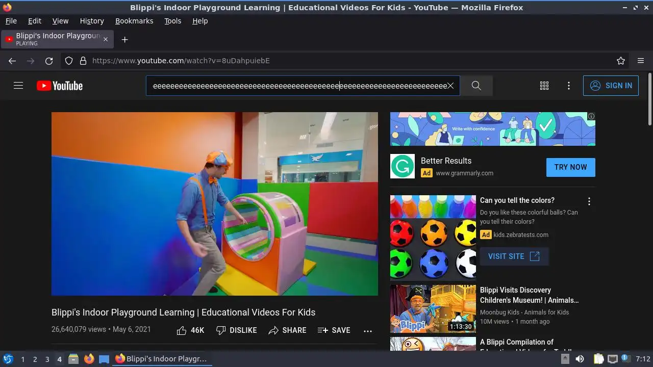Click the Grammarly logo icon

(403, 166)
